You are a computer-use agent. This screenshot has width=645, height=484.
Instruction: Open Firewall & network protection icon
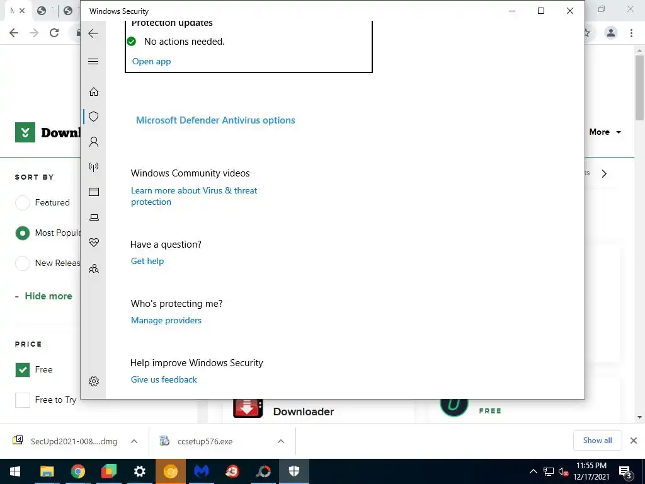(94, 167)
